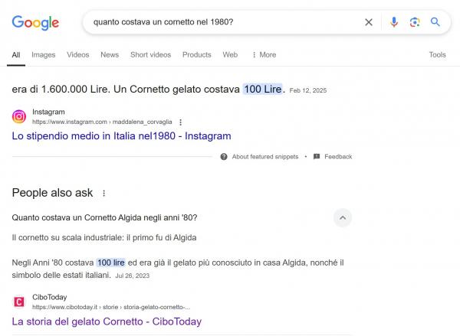Open Instagram result options three-dot menu
Screen dimensions: 460x336
click(181, 122)
